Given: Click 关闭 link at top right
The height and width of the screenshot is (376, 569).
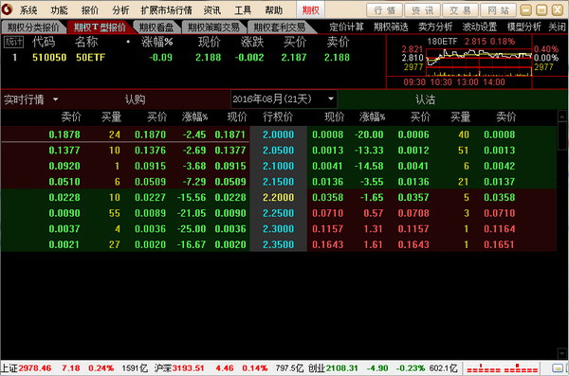Looking at the screenshot, I should [x=557, y=27].
